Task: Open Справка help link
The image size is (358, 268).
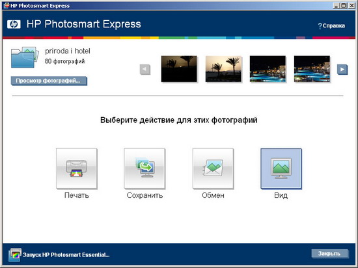Action: click(x=331, y=26)
